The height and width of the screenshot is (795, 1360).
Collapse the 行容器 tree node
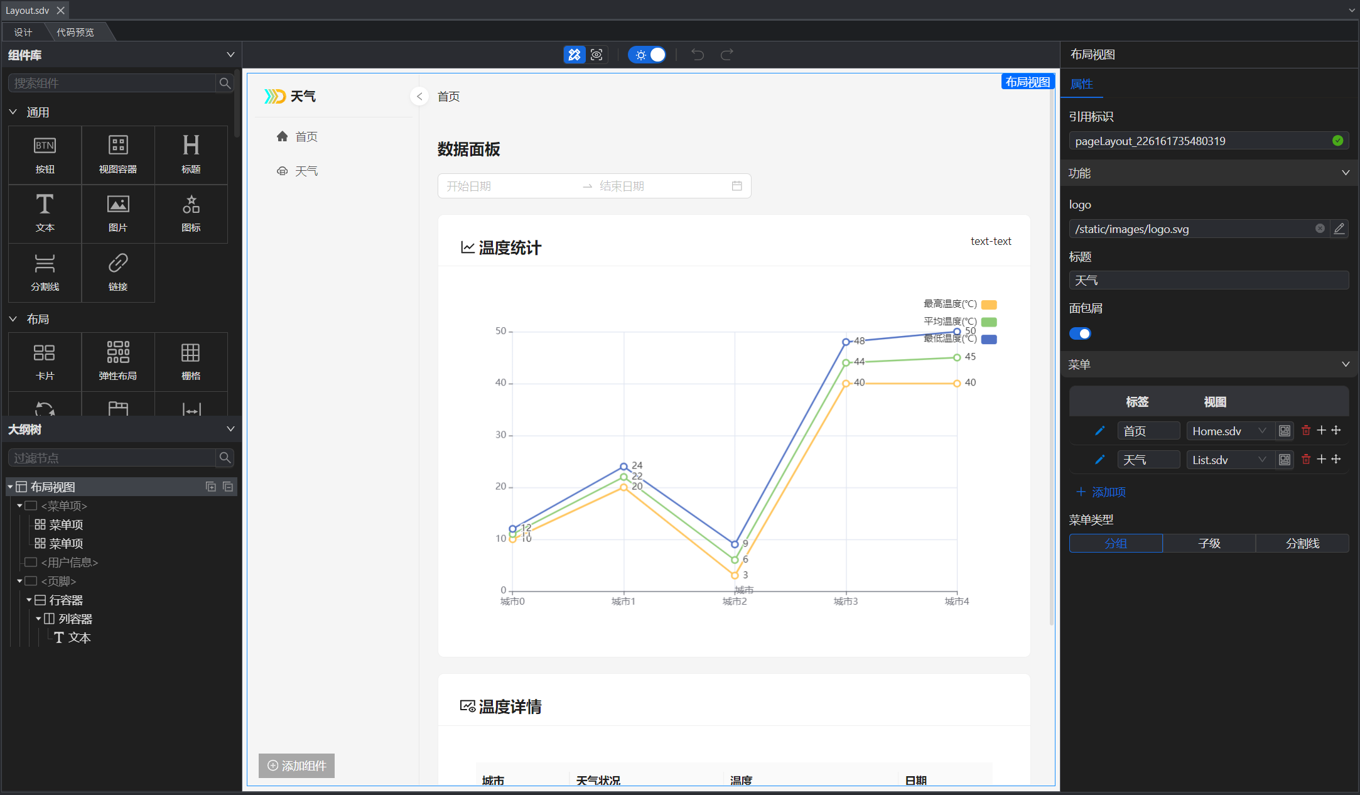pos(29,600)
